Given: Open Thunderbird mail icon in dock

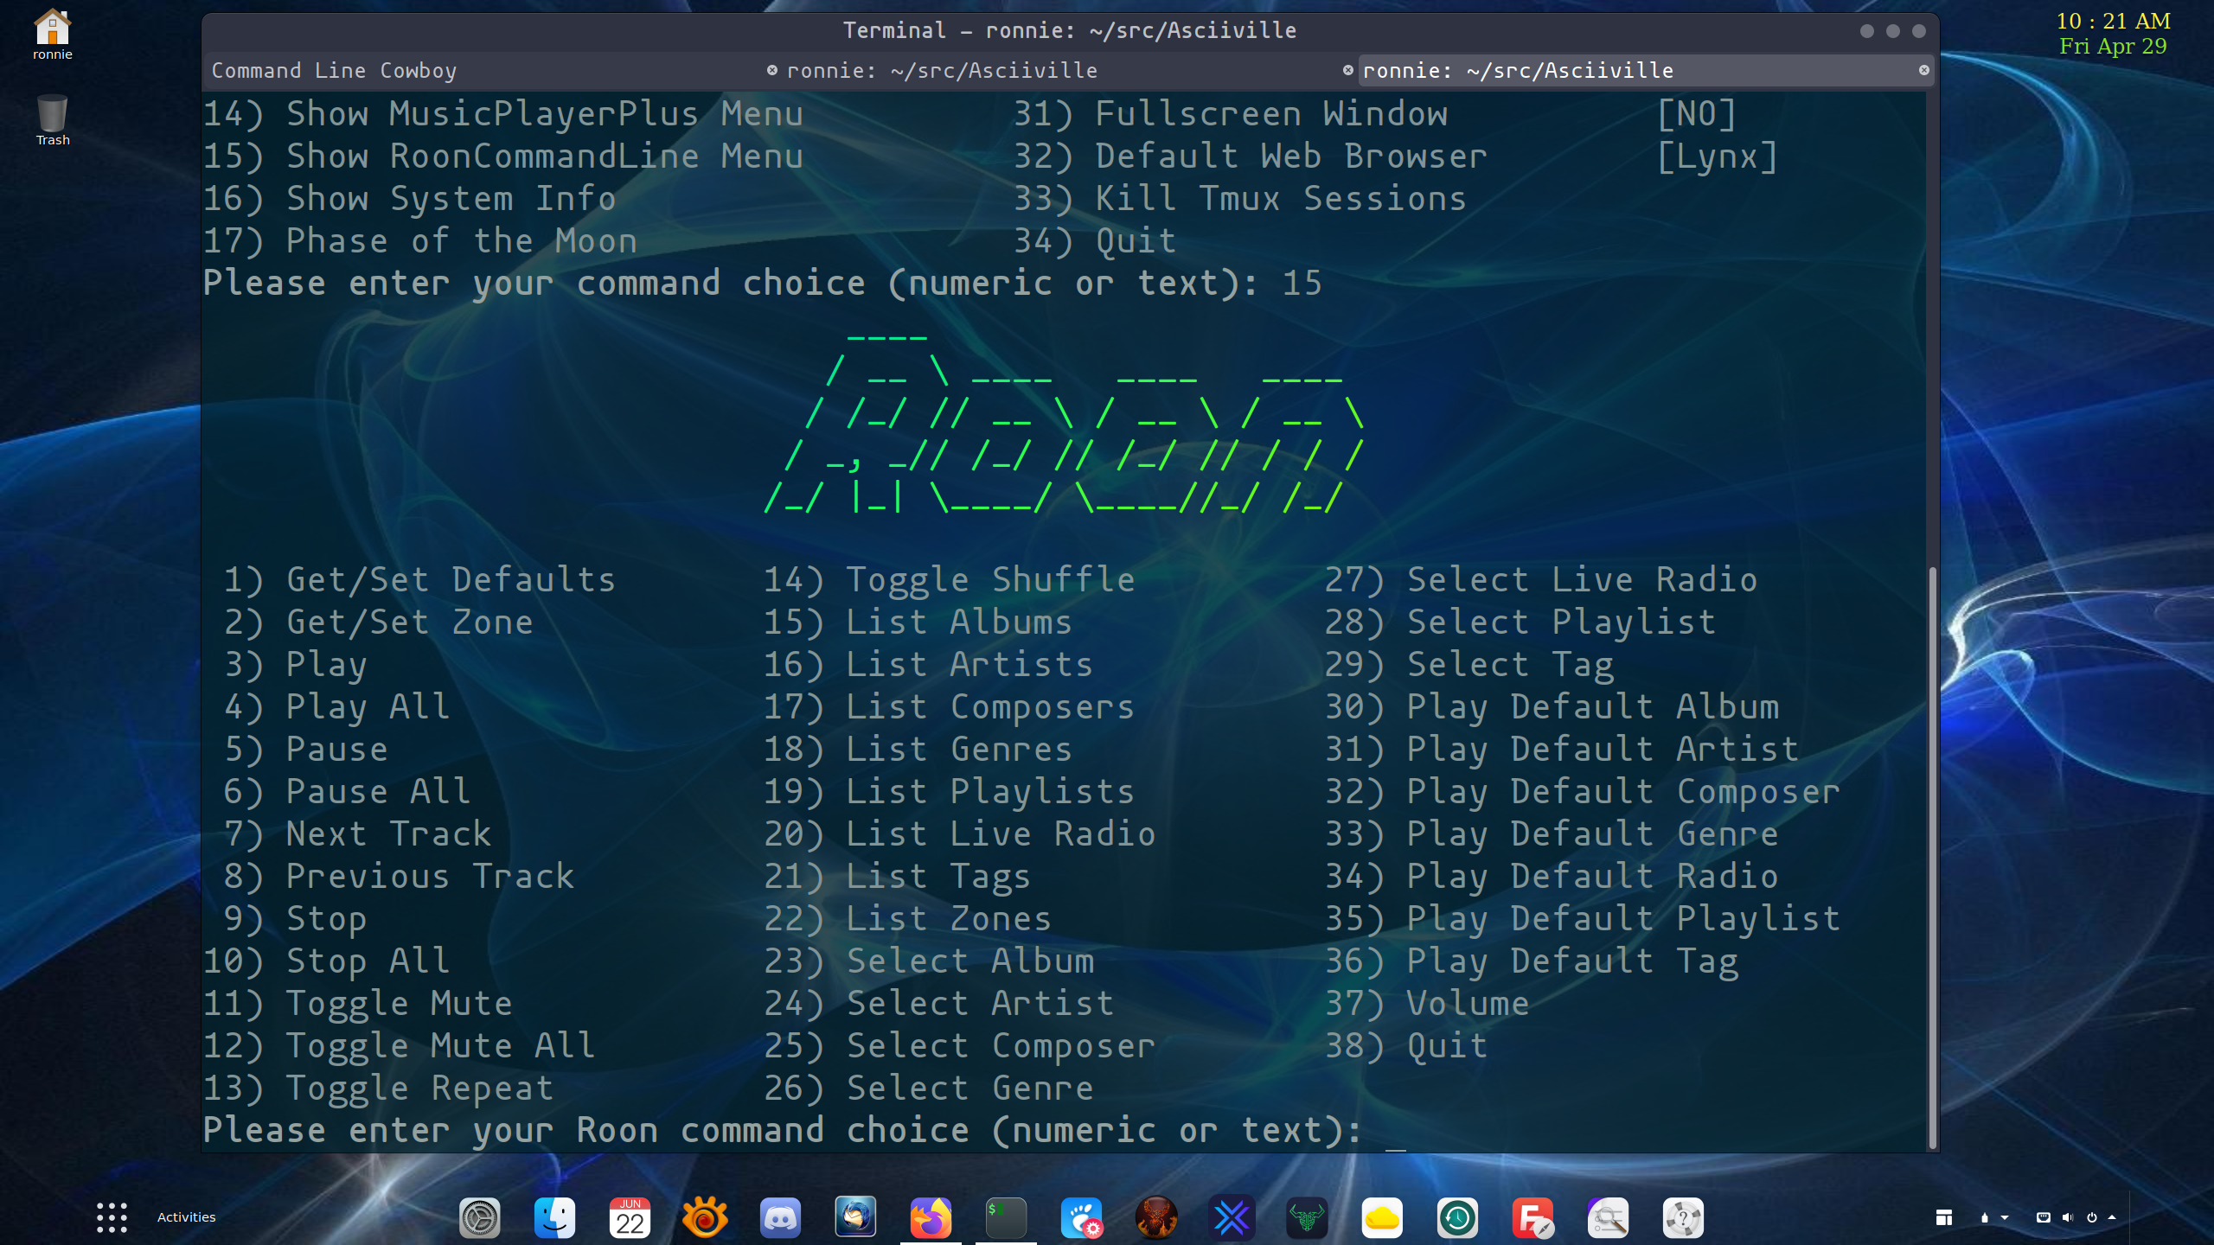Looking at the screenshot, I should point(855,1218).
